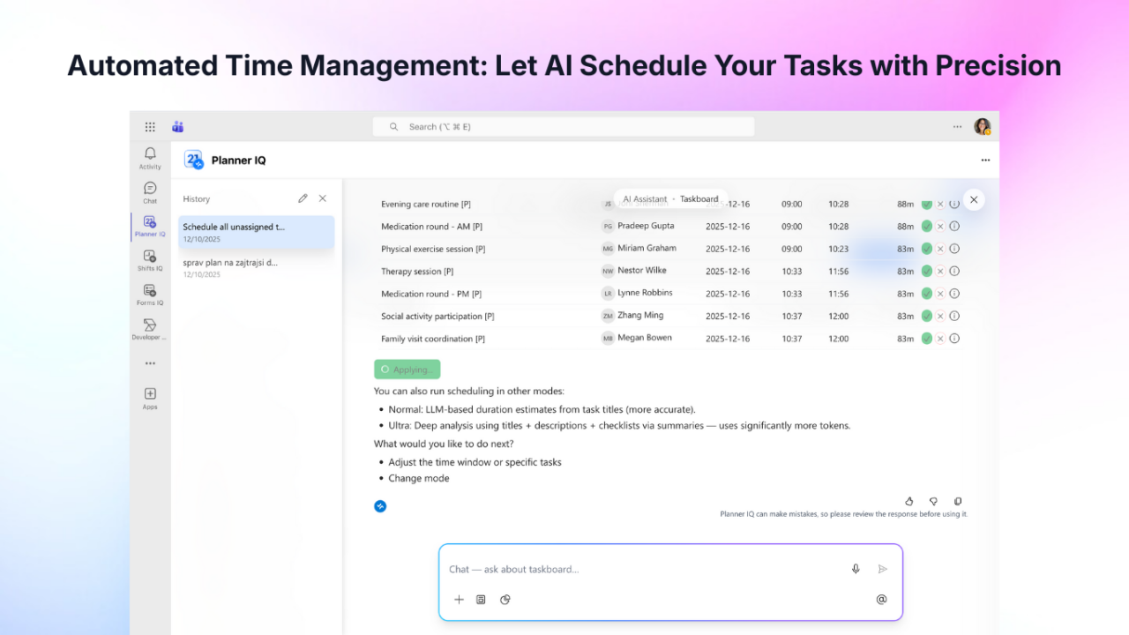Click assignee Lynne Robbins
This screenshot has width=1129, height=635.
(x=645, y=293)
